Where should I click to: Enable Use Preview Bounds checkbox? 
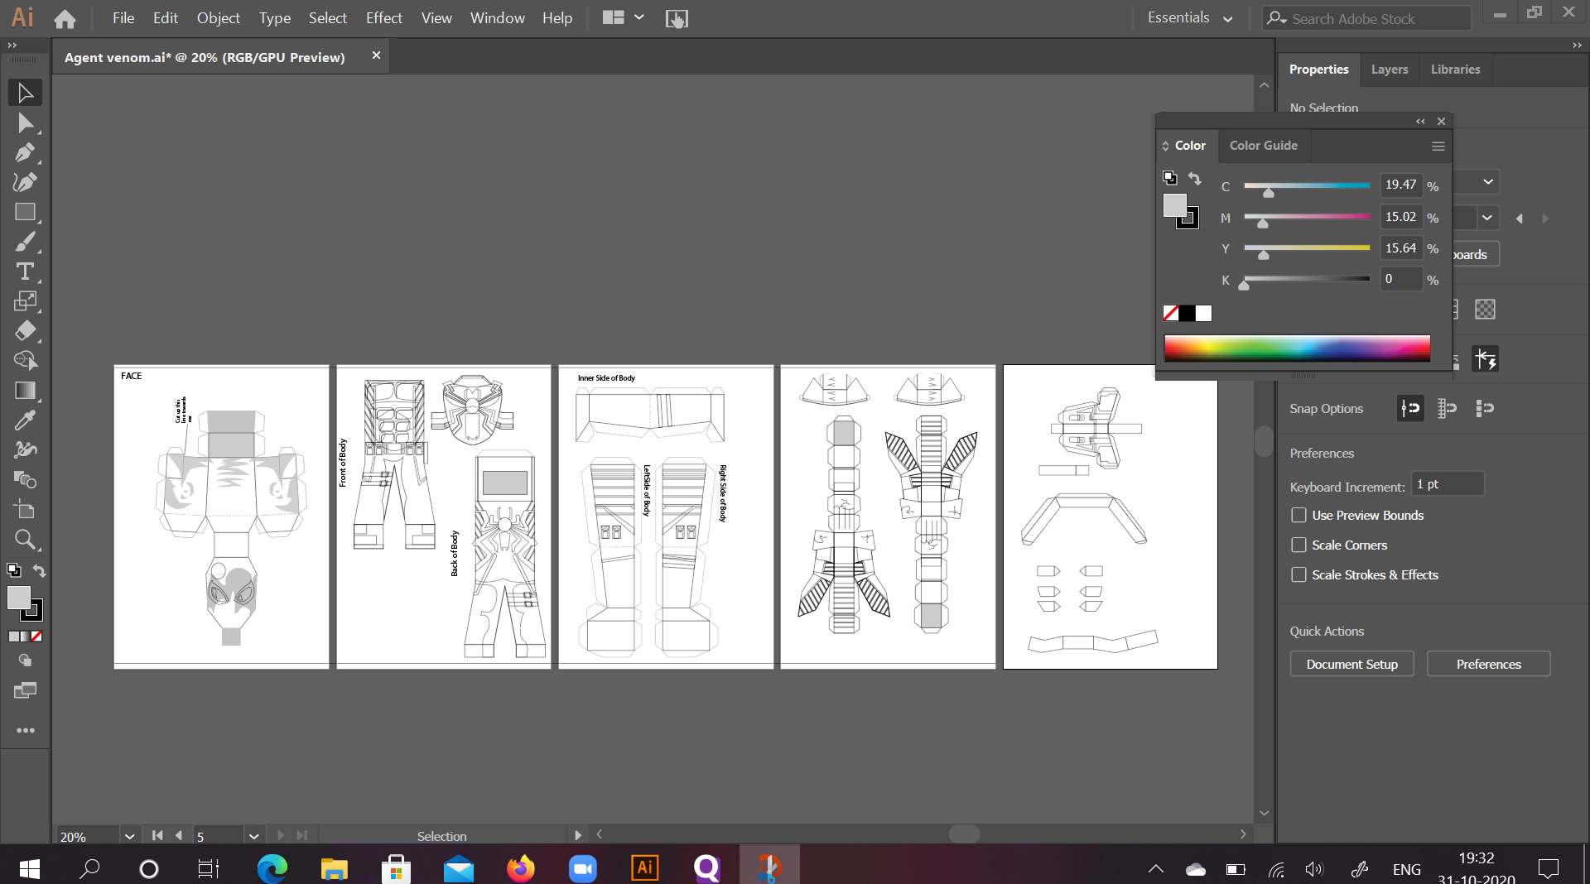click(x=1298, y=515)
